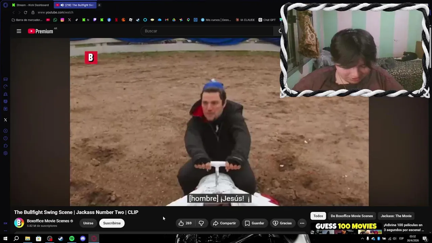
Task: Open the Google Maps bookmark icon
Action: pyautogui.click(x=188, y=20)
